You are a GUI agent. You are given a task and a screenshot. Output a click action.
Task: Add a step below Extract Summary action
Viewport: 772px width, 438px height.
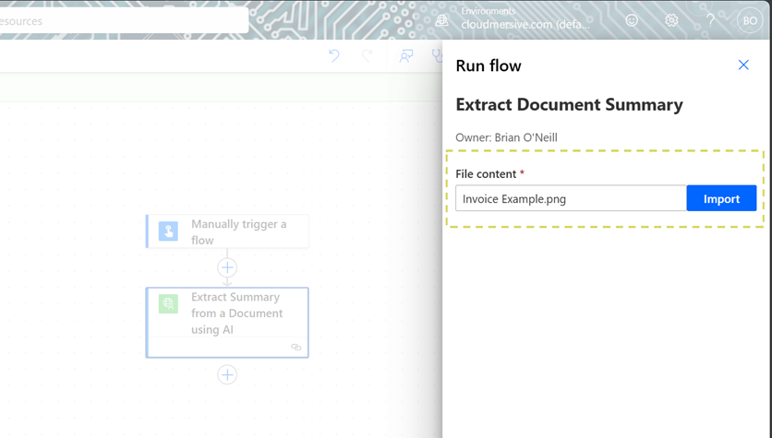click(227, 374)
